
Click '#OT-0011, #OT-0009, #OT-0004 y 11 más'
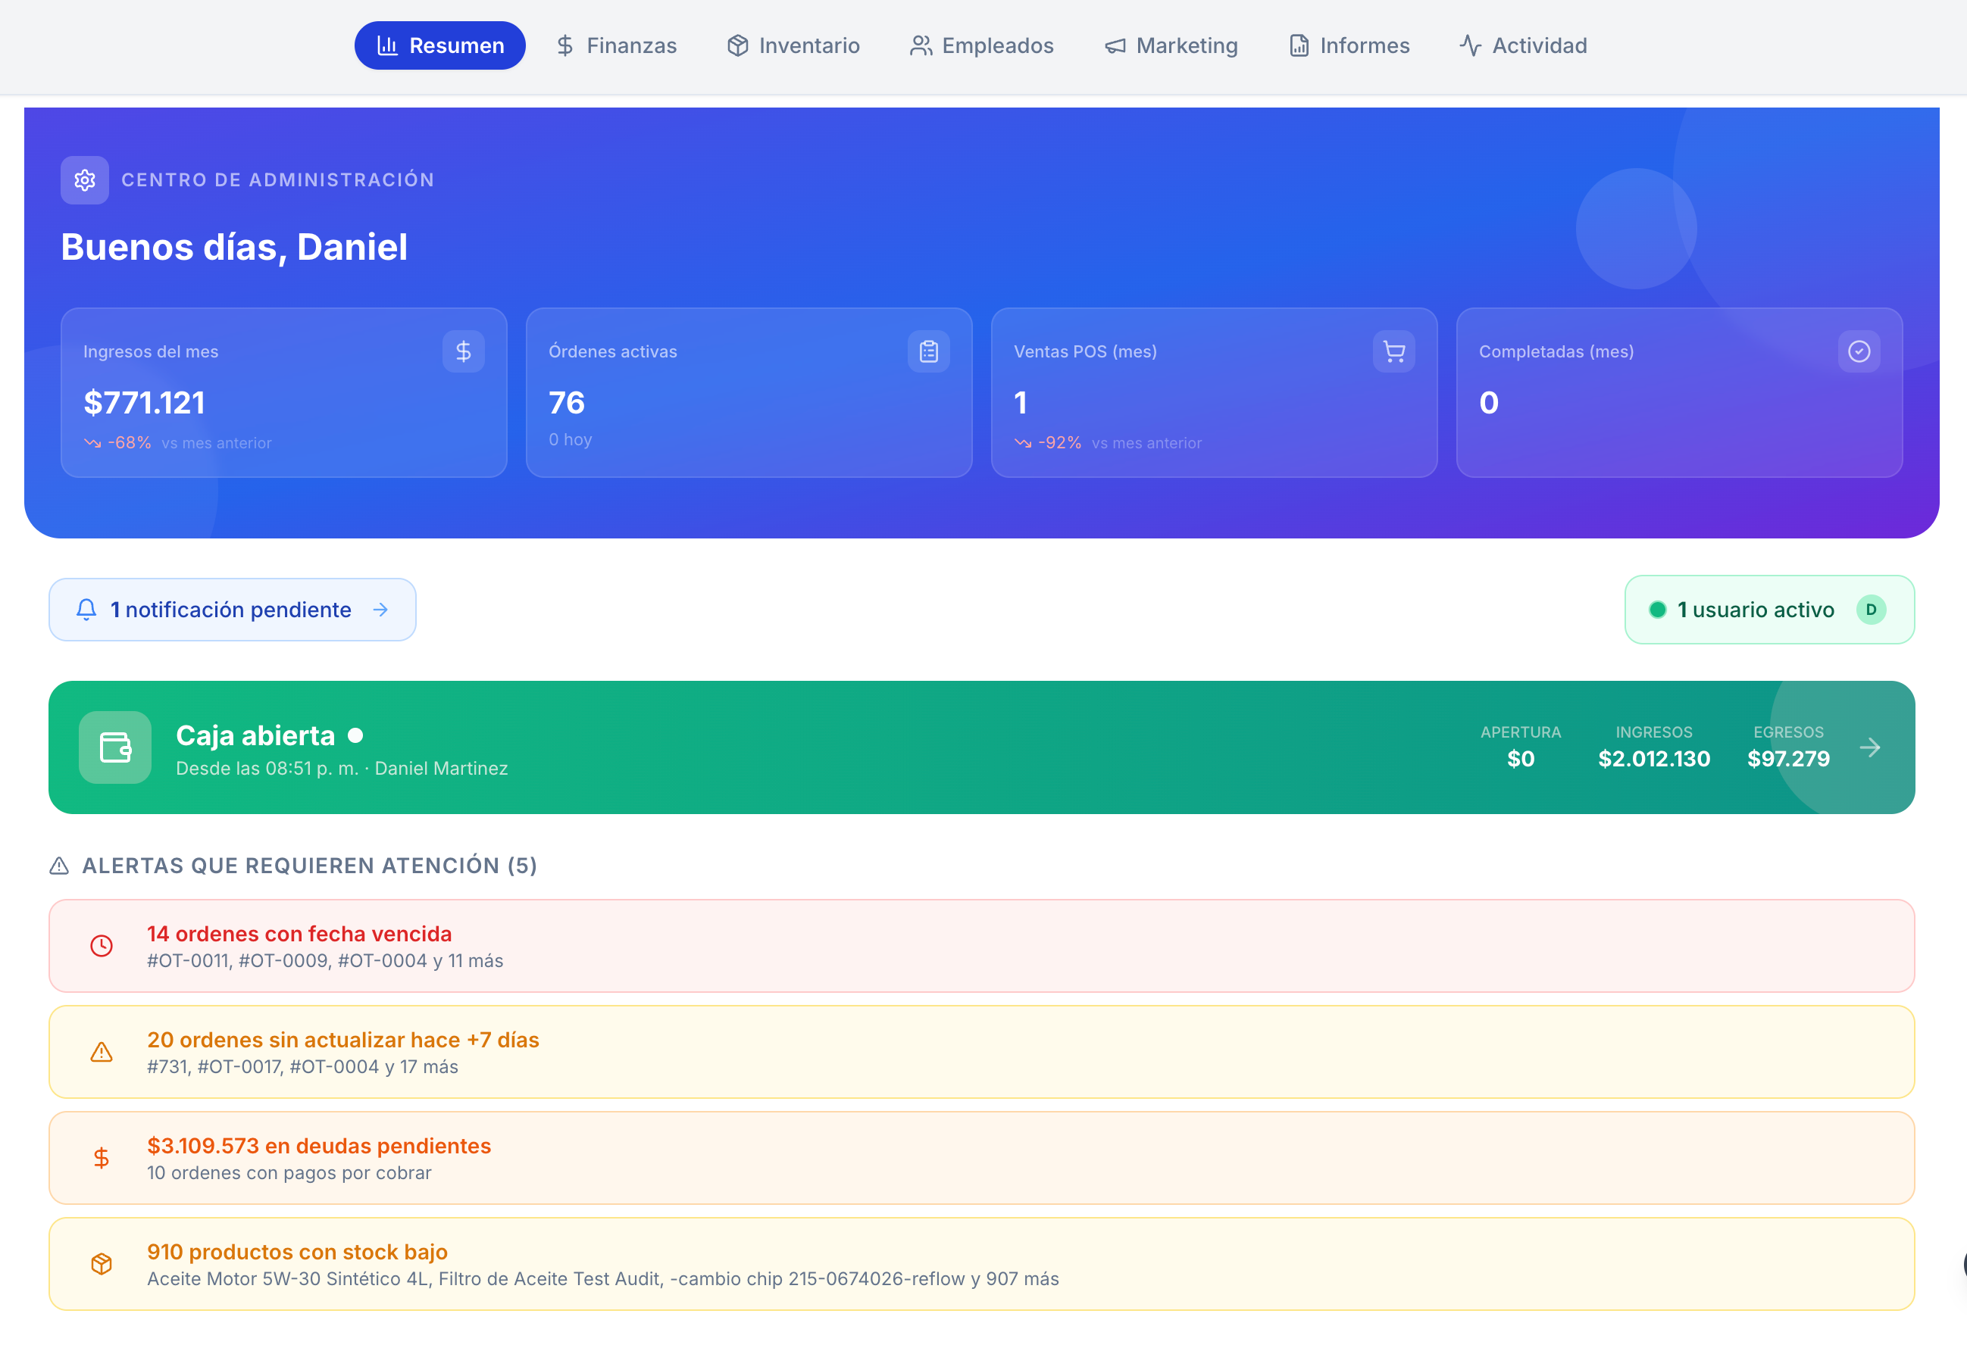(x=325, y=960)
